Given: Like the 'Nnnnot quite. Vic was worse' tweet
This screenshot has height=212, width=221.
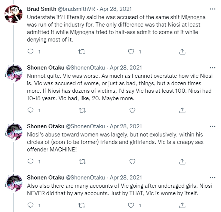Looking at the screenshot, I should pyautogui.click(x=132, y=110).
